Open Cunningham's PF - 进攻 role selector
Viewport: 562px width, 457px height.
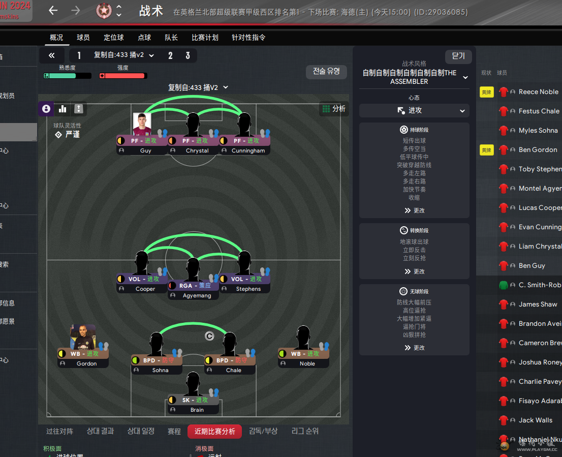click(245, 140)
